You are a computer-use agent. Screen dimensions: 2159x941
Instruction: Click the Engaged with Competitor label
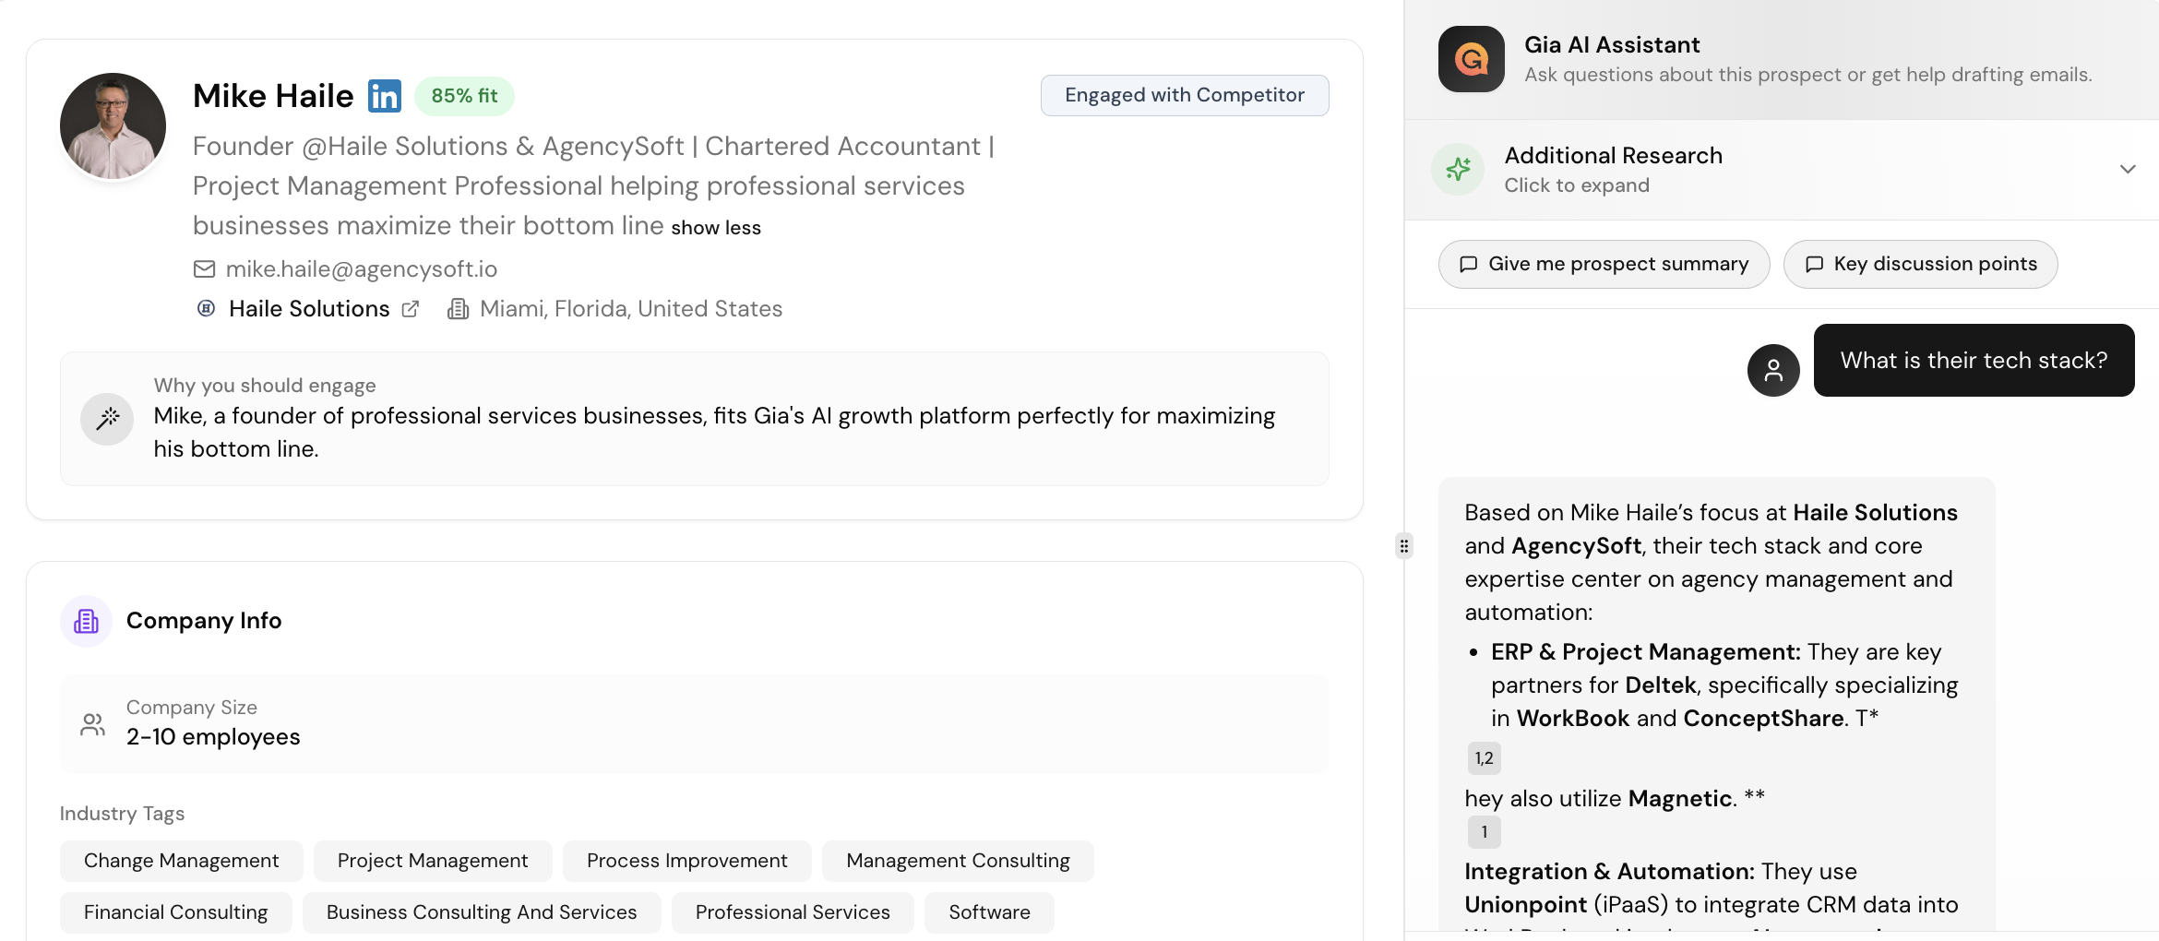point(1184,95)
